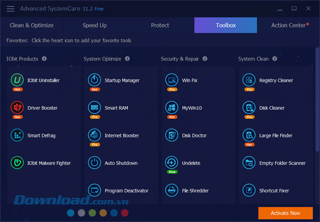Click the vertical scrollbar of the toolbox
This screenshot has width=320, height=222.
click(x=317, y=99)
